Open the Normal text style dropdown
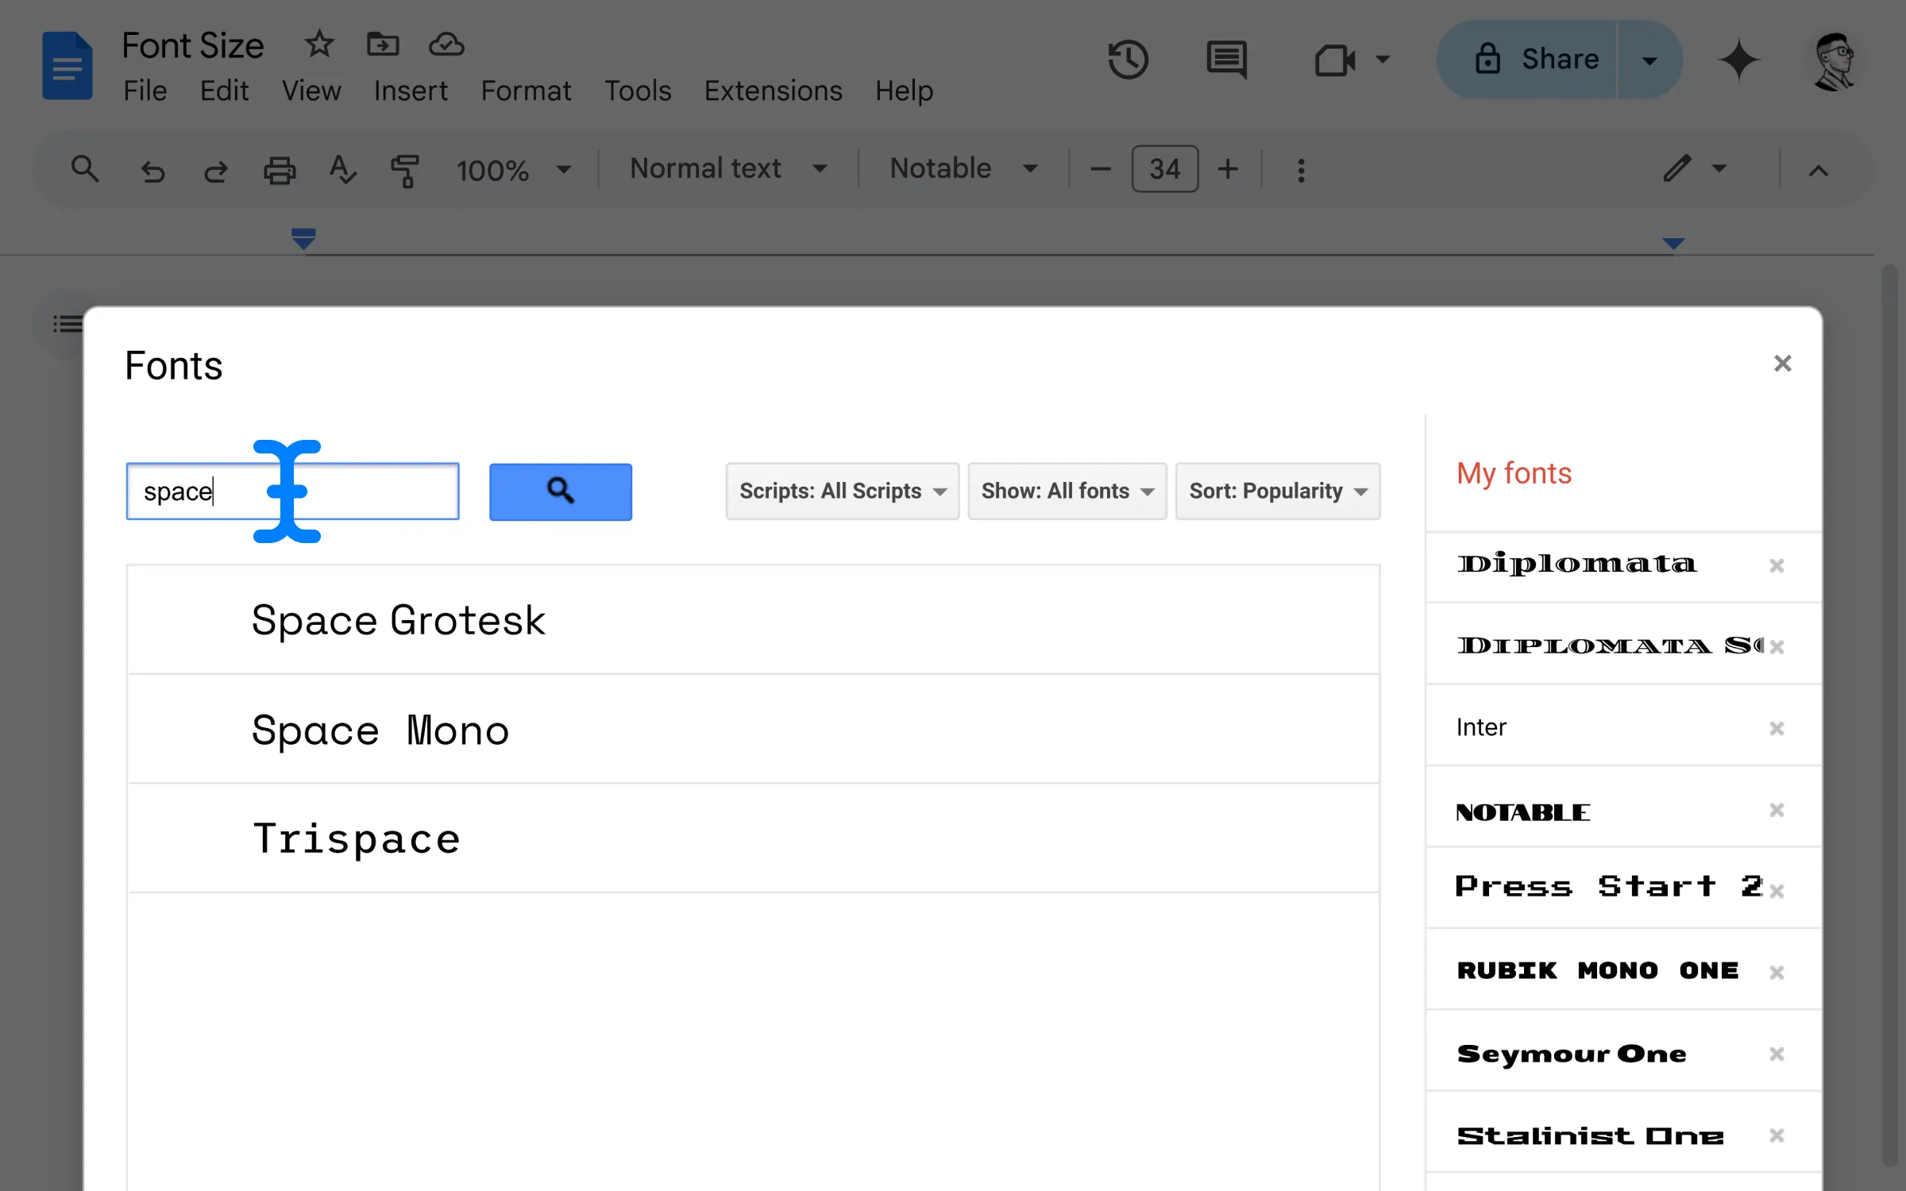This screenshot has height=1191, width=1906. pos(728,169)
